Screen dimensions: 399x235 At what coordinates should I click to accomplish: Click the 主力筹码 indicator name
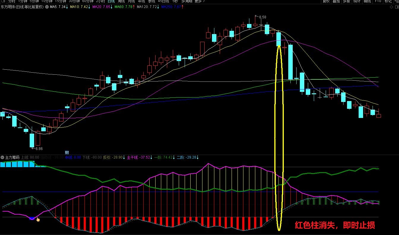[12, 157]
